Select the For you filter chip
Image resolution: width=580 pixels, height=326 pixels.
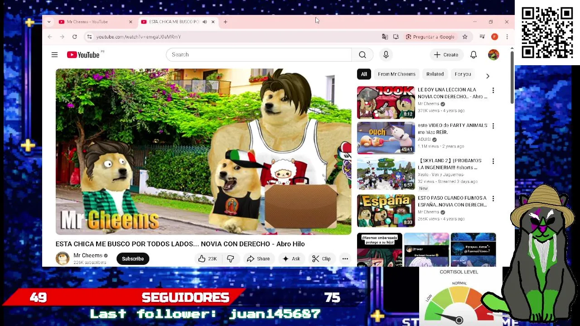coord(463,74)
